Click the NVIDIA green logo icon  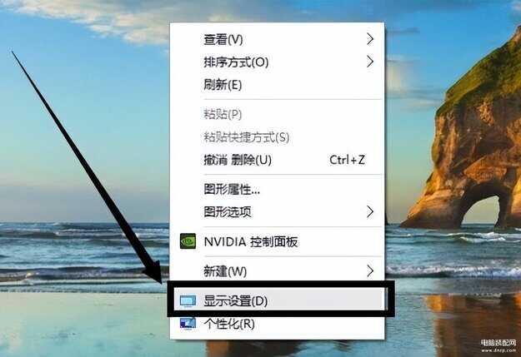click(x=188, y=241)
